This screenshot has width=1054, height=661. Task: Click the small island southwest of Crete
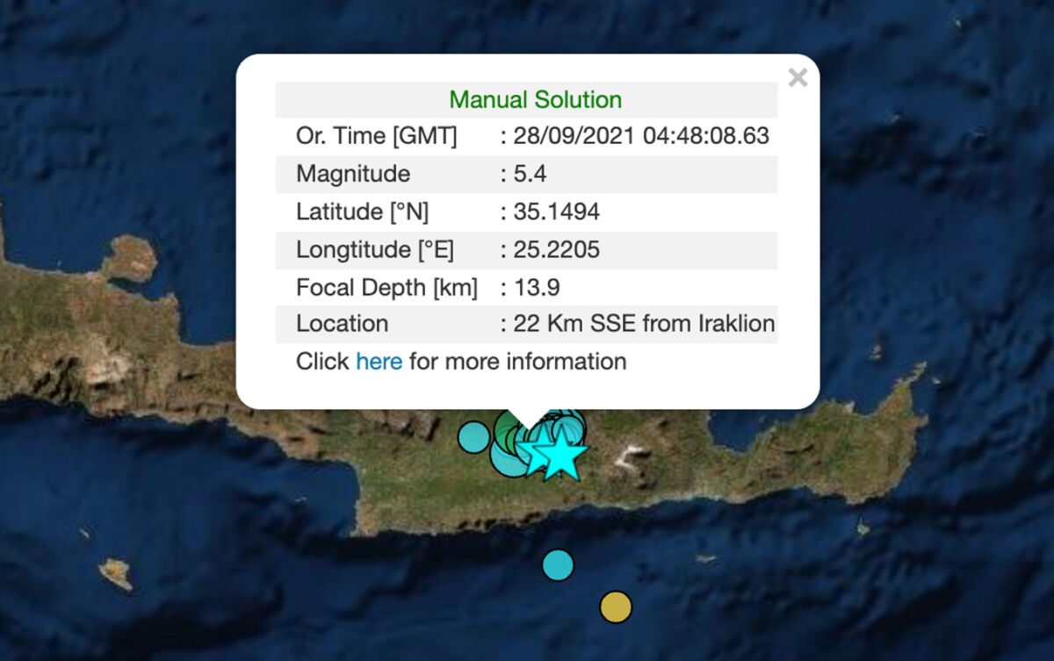coord(115,574)
